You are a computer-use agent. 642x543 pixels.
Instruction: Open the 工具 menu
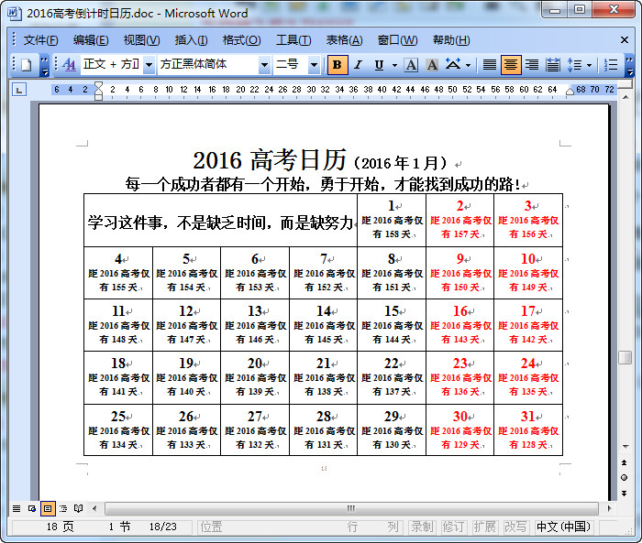(293, 40)
